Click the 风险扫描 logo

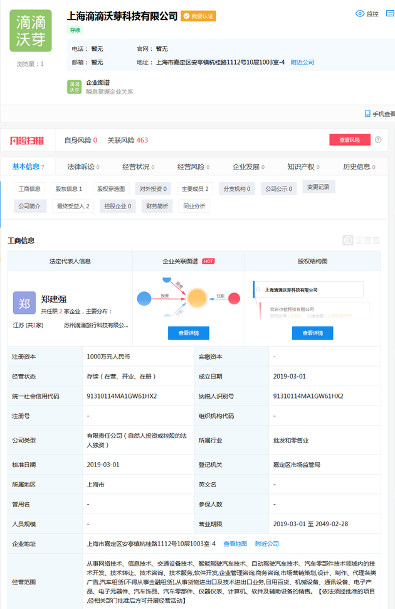[27, 140]
